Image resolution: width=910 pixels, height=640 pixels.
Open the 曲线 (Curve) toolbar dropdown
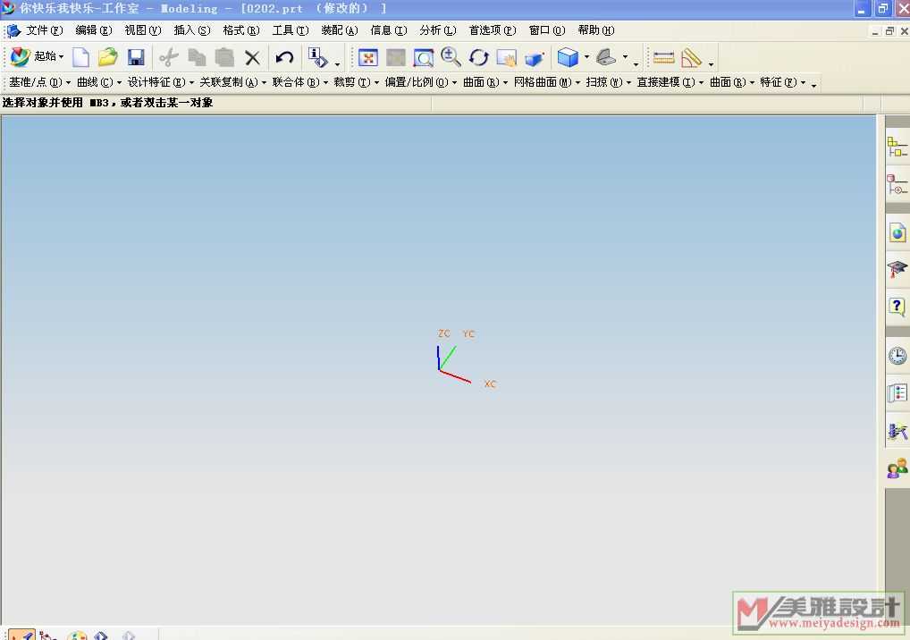(99, 82)
